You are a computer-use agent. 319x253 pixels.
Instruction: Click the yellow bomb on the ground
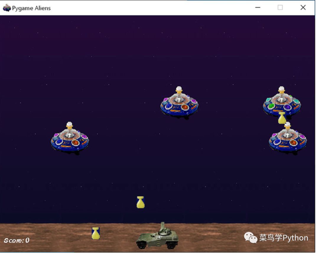click(x=96, y=233)
